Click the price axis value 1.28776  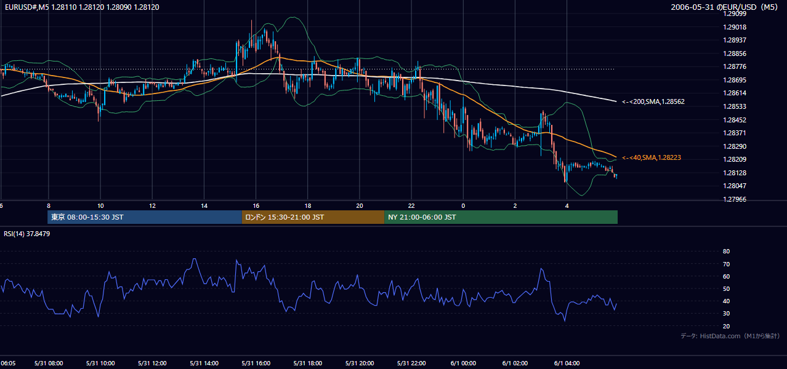coord(734,67)
